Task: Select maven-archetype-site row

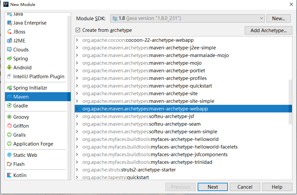Action: 183,94
